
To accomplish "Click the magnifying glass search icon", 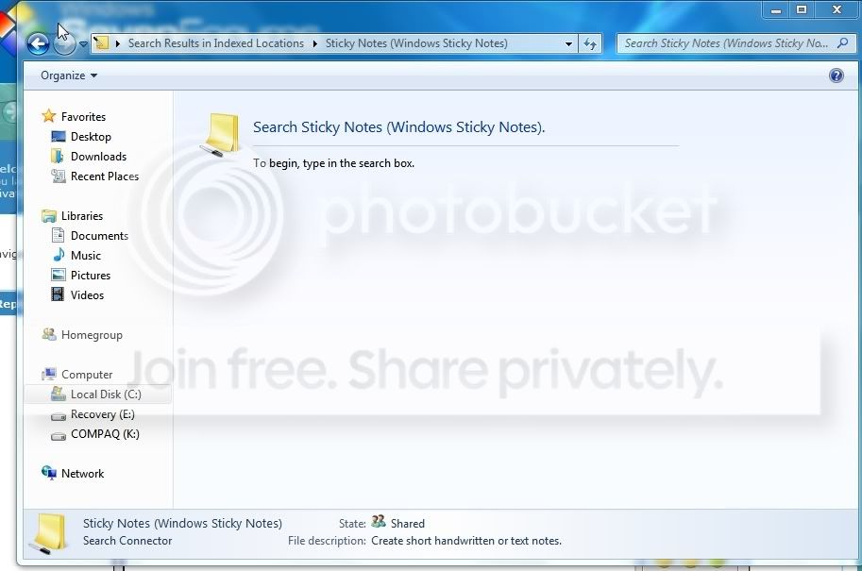I will click(843, 42).
